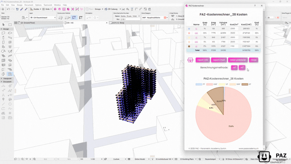Toggle the VF row checkbox
Screen dimensions: 291x164
189,37
